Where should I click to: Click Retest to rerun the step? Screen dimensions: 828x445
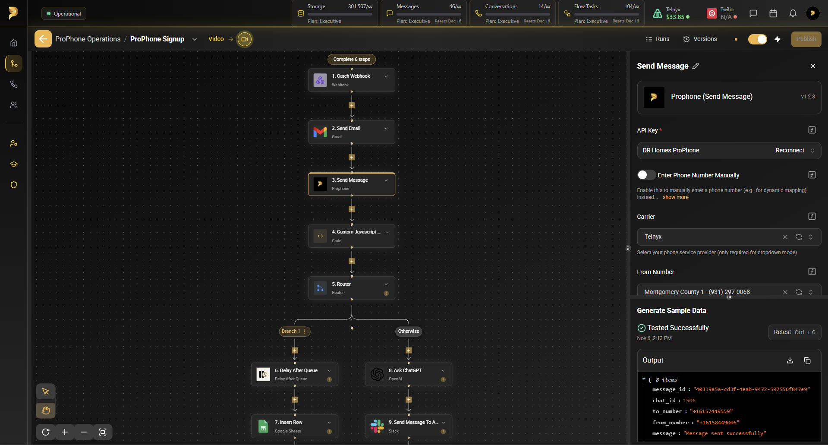794,332
